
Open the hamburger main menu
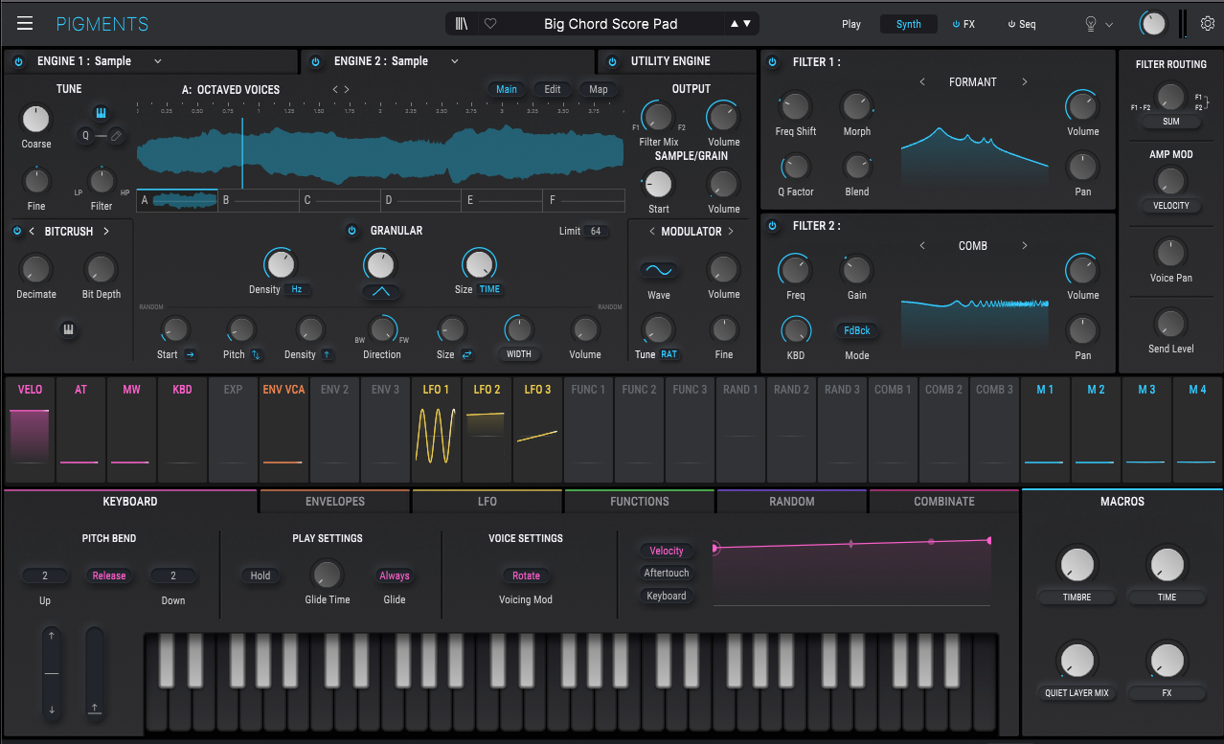click(x=25, y=23)
